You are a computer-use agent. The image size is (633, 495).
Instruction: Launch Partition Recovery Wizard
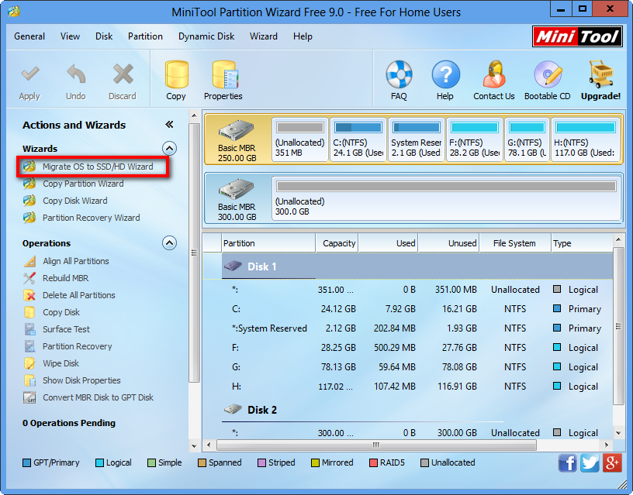coord(92,218)
